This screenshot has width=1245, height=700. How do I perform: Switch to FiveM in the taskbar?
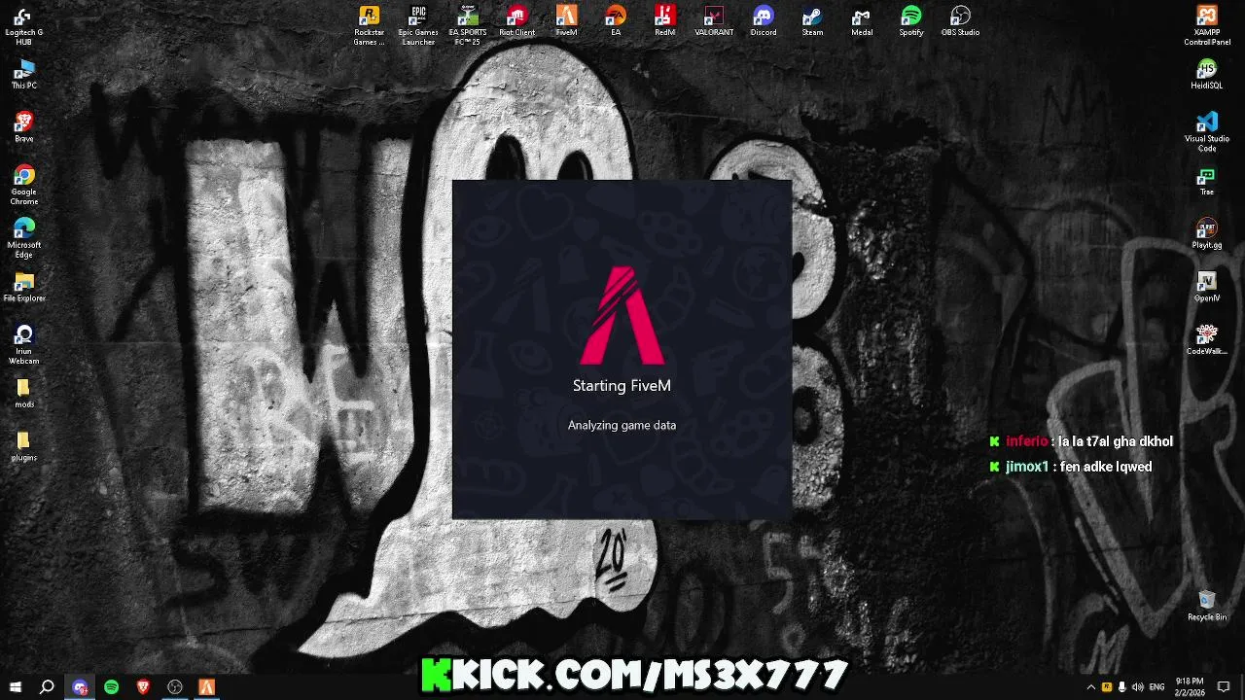[206, 687]
